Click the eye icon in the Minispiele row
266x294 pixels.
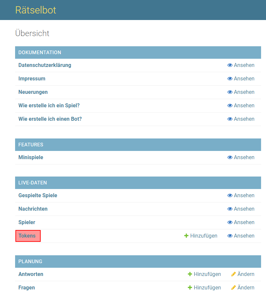click(230, 157)
